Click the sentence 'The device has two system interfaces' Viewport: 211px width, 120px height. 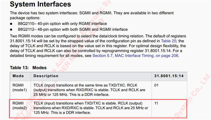(61, 13)
